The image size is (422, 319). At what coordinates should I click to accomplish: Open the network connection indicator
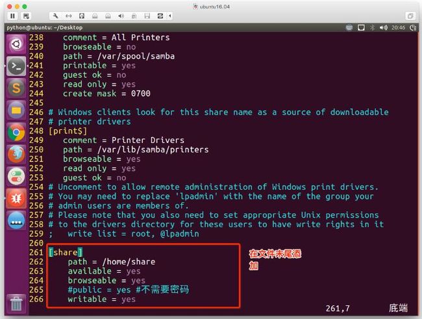pos(361,27)
